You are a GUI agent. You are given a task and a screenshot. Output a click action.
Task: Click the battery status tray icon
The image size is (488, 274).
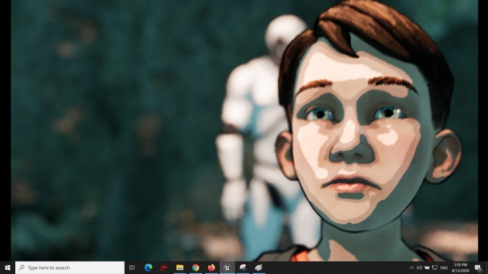[x=427, y=268]
